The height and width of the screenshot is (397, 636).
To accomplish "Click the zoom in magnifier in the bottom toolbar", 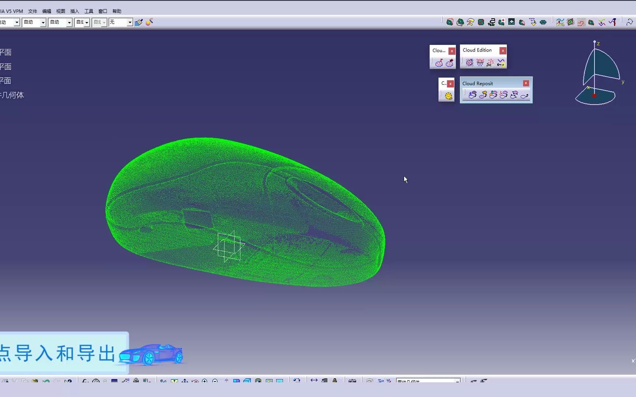I will point(205,381).
